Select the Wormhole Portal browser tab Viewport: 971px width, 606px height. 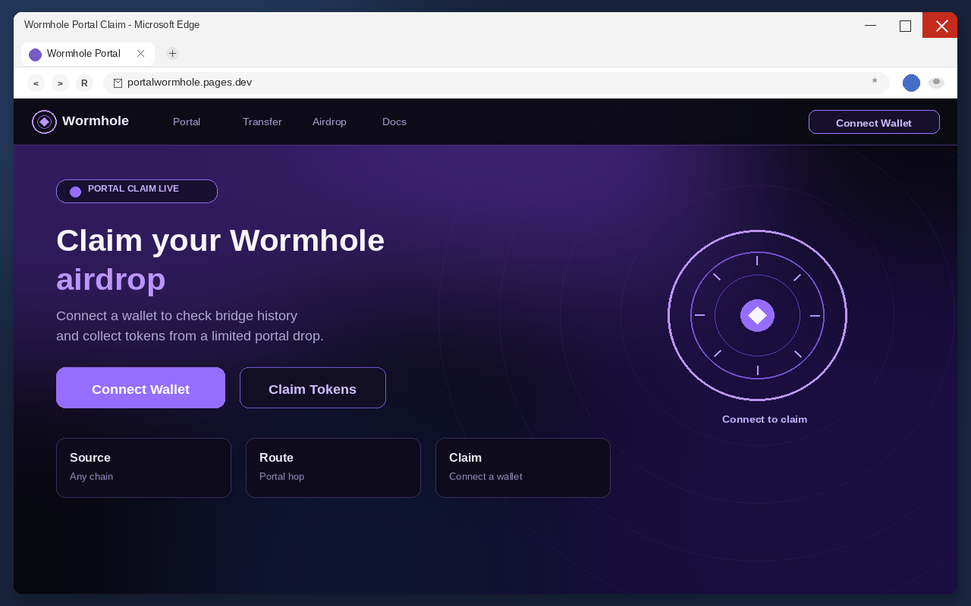pos(88,54)
